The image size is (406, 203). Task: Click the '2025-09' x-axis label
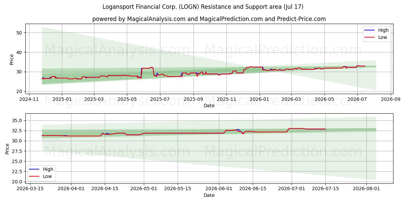[193, 100]
